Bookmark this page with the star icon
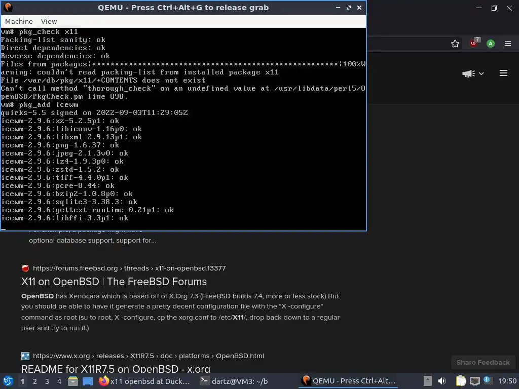This screenshot has height=389, width=519. click(x=455, y=44)
